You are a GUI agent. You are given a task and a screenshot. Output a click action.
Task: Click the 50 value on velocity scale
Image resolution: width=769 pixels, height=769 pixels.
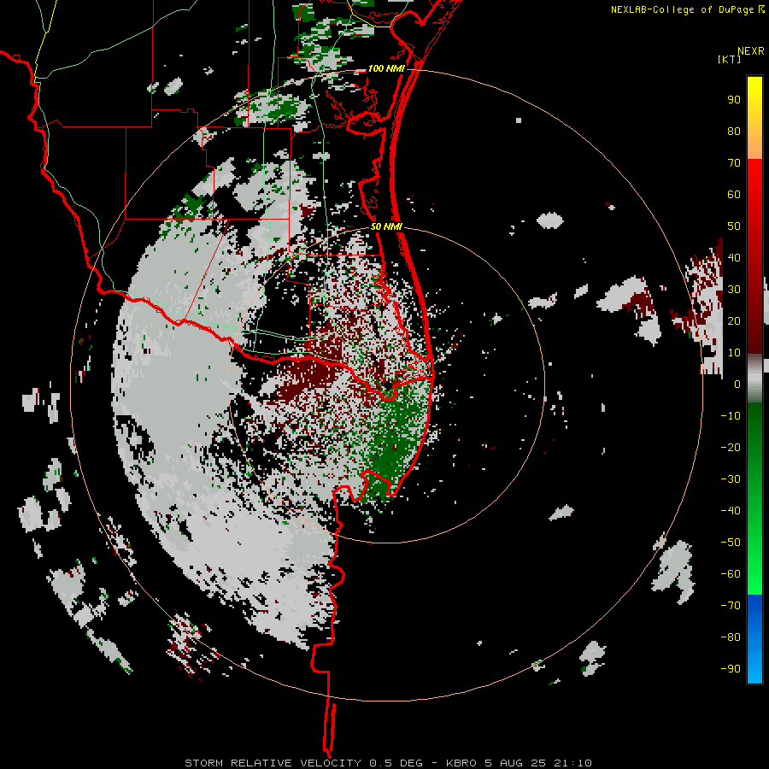pos(734,226)
